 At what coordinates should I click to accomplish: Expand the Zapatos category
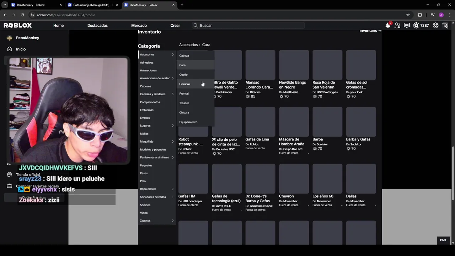point(157,220)
